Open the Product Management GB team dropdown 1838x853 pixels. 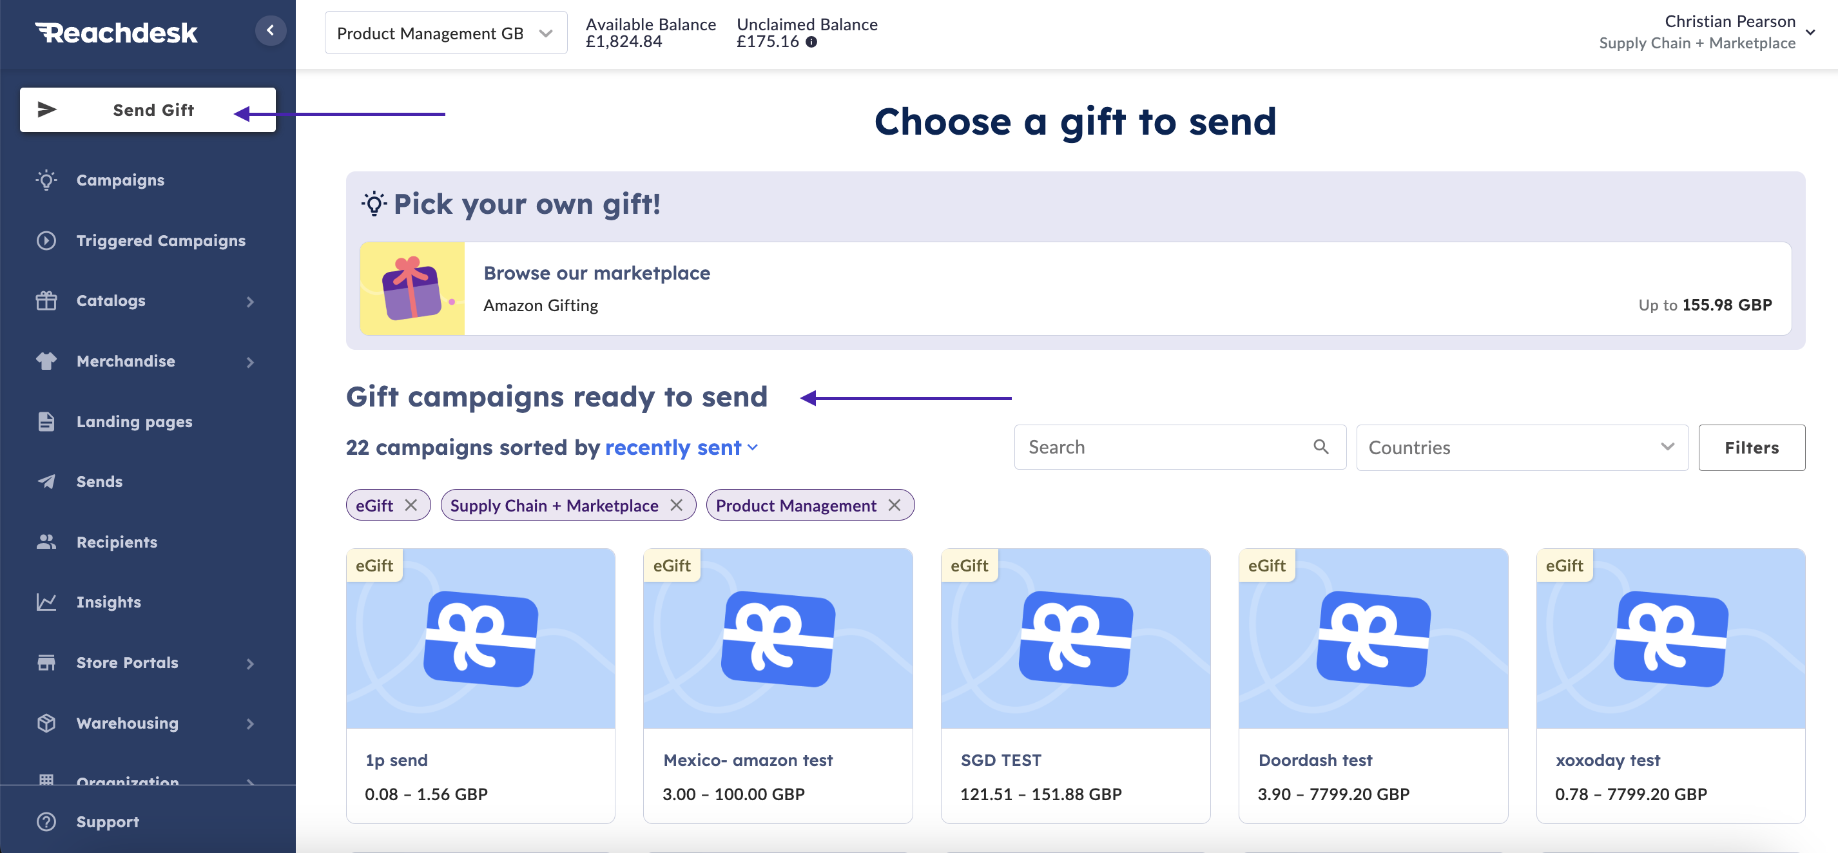coord(446,33)
